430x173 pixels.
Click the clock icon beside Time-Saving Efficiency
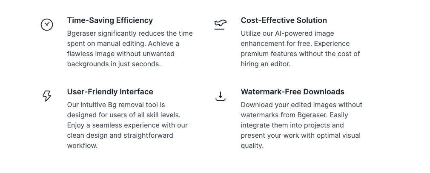tap(47, 25)
